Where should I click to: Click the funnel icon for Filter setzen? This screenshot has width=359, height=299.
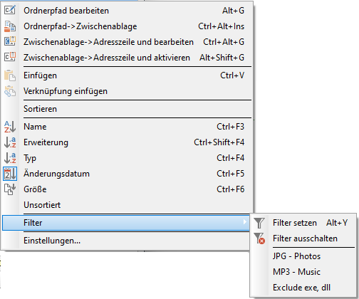tap(259, 223)
